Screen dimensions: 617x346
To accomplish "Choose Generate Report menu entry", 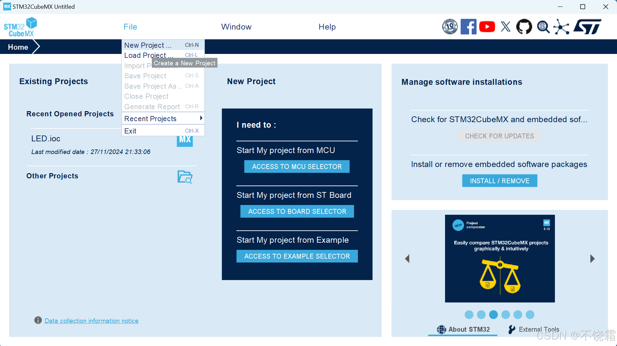I will click(163, 107).
